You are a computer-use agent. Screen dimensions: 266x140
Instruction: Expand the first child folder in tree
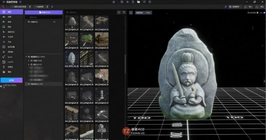[29, 61]
